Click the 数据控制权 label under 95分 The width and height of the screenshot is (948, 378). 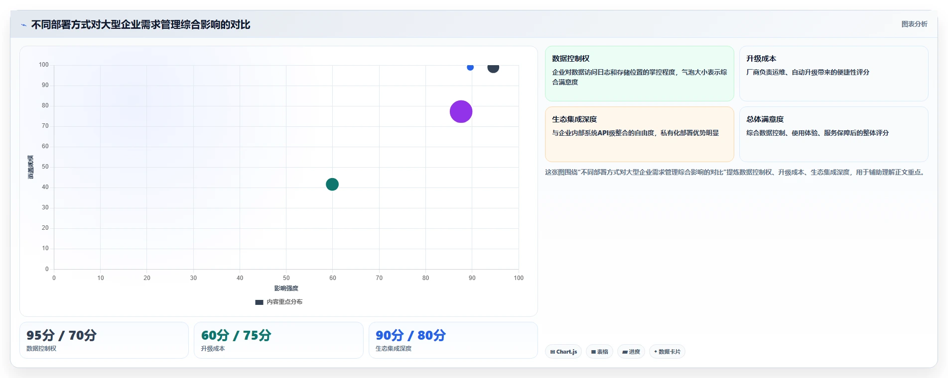click(x=41, y=349)
